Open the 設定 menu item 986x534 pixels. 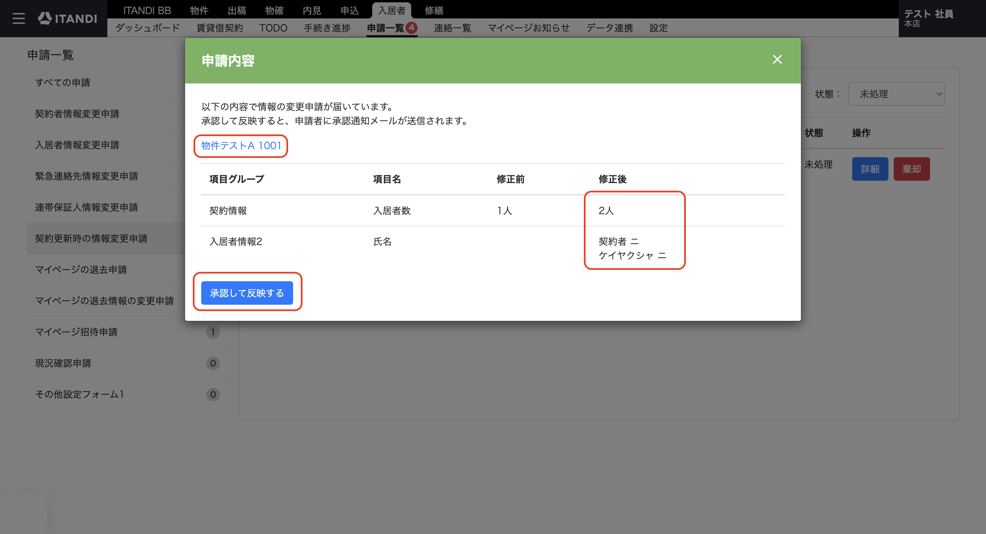pyautogui.click(x=658, y=28)
